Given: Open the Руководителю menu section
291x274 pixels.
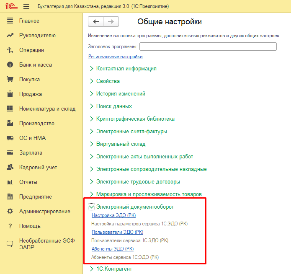Looking at the screenshot, I should pyautogui.click(x=38, y=35).
